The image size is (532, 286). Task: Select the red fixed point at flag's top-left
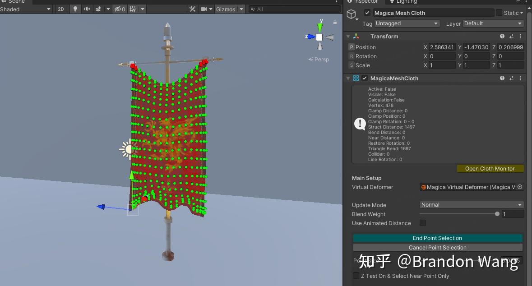point(134,66)
